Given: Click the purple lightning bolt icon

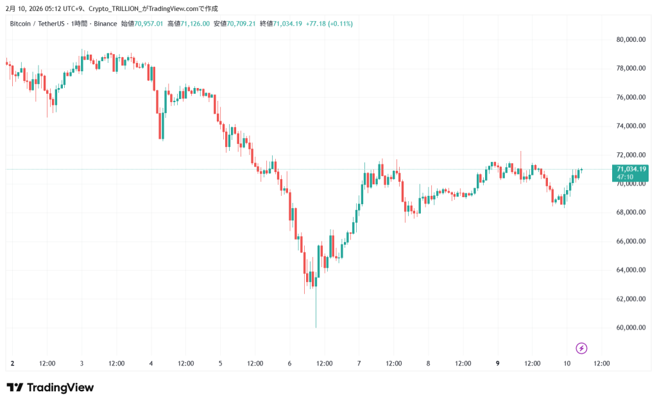Looking at the screenshot, I should (581, 348).
